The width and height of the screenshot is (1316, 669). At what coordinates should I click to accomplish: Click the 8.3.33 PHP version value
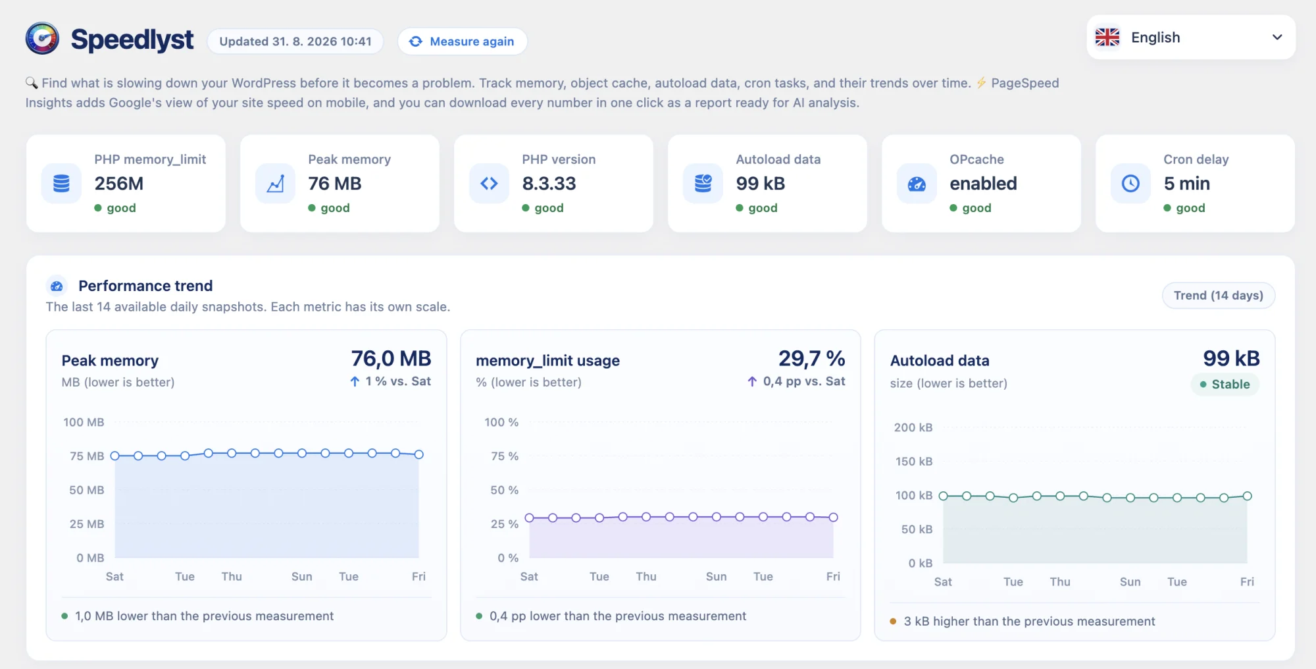click(x=549, y=184)
